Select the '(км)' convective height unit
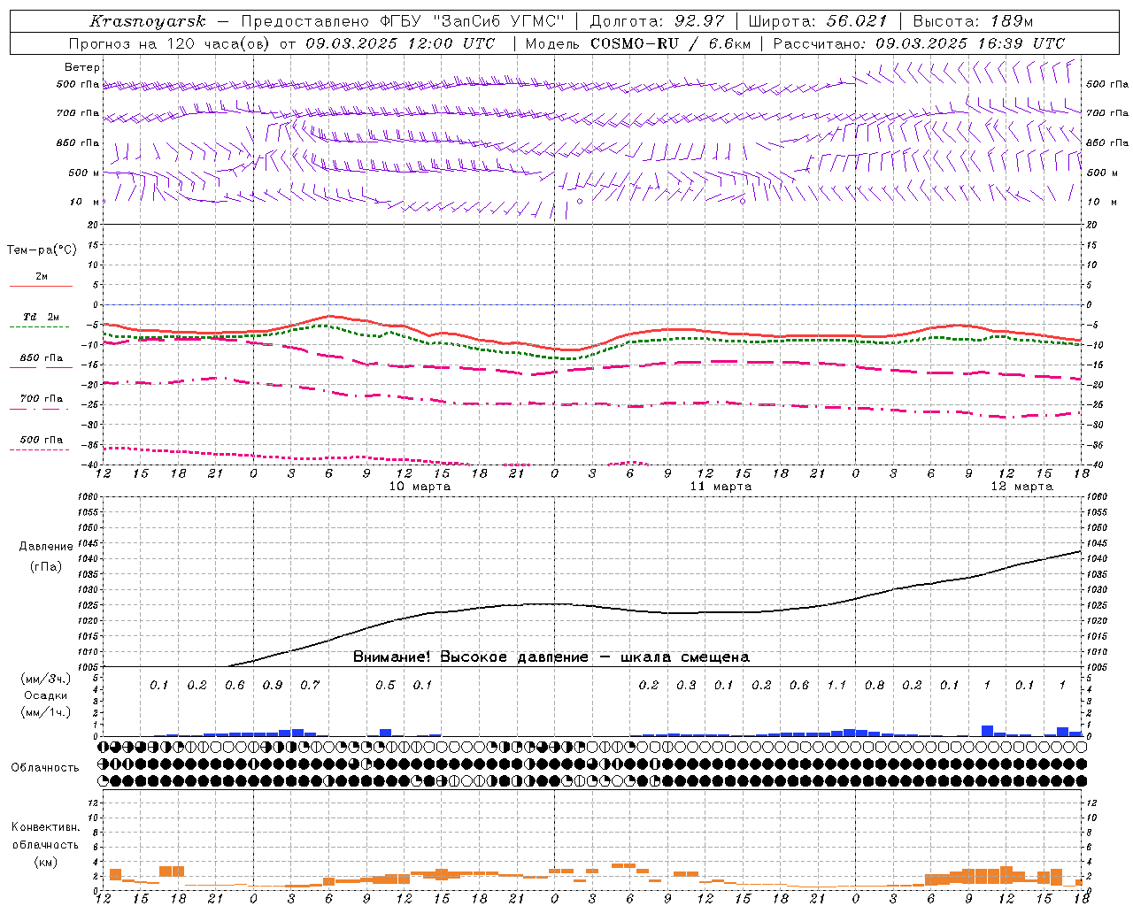Image resolution: width=1133 pixels, height=906 pixels. coord(46,861)
